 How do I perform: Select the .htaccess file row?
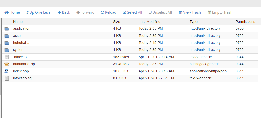(21, 57)
